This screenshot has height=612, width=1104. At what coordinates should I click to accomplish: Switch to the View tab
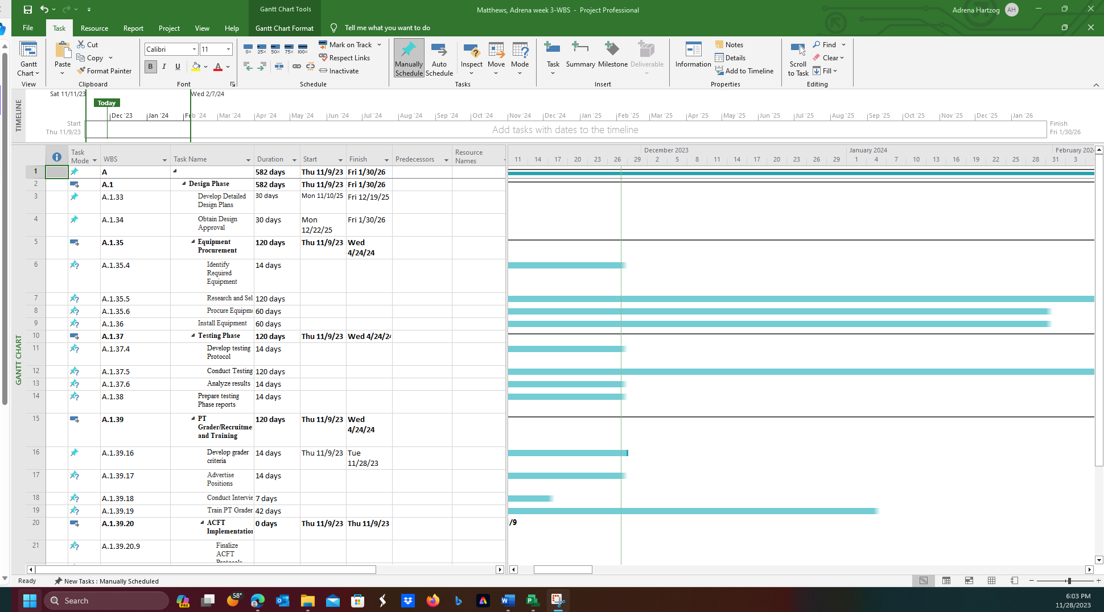202,28
